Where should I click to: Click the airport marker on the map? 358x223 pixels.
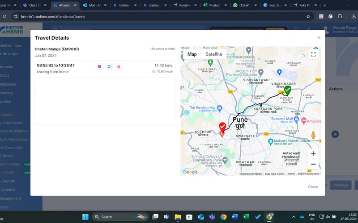(279, 72)
